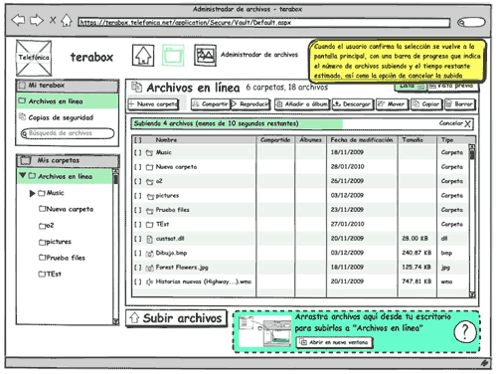Image resolution: width=497 pixels, height=374 pixels.
Task: Check the a2 row checkbox
Action: pyautogui.click(x=138, y=181)
